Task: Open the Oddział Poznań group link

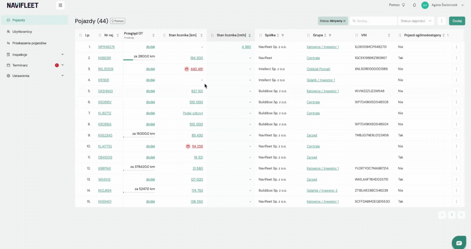Action: pos(318,69)
